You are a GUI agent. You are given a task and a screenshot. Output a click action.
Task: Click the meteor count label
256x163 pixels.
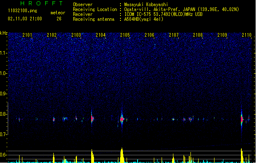point(58,13)
